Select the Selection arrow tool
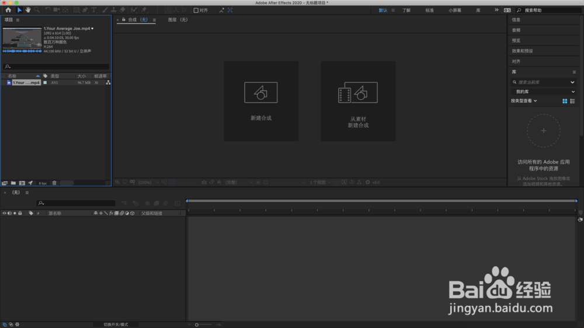Viewport: 584px width, 328px height. click(19, 10)
